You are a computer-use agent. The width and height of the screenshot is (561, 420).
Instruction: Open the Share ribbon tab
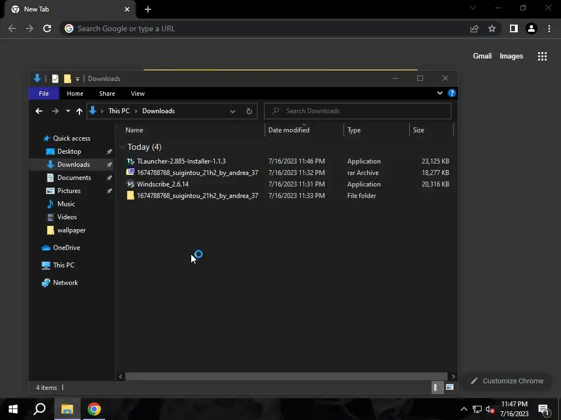[107, 94]
